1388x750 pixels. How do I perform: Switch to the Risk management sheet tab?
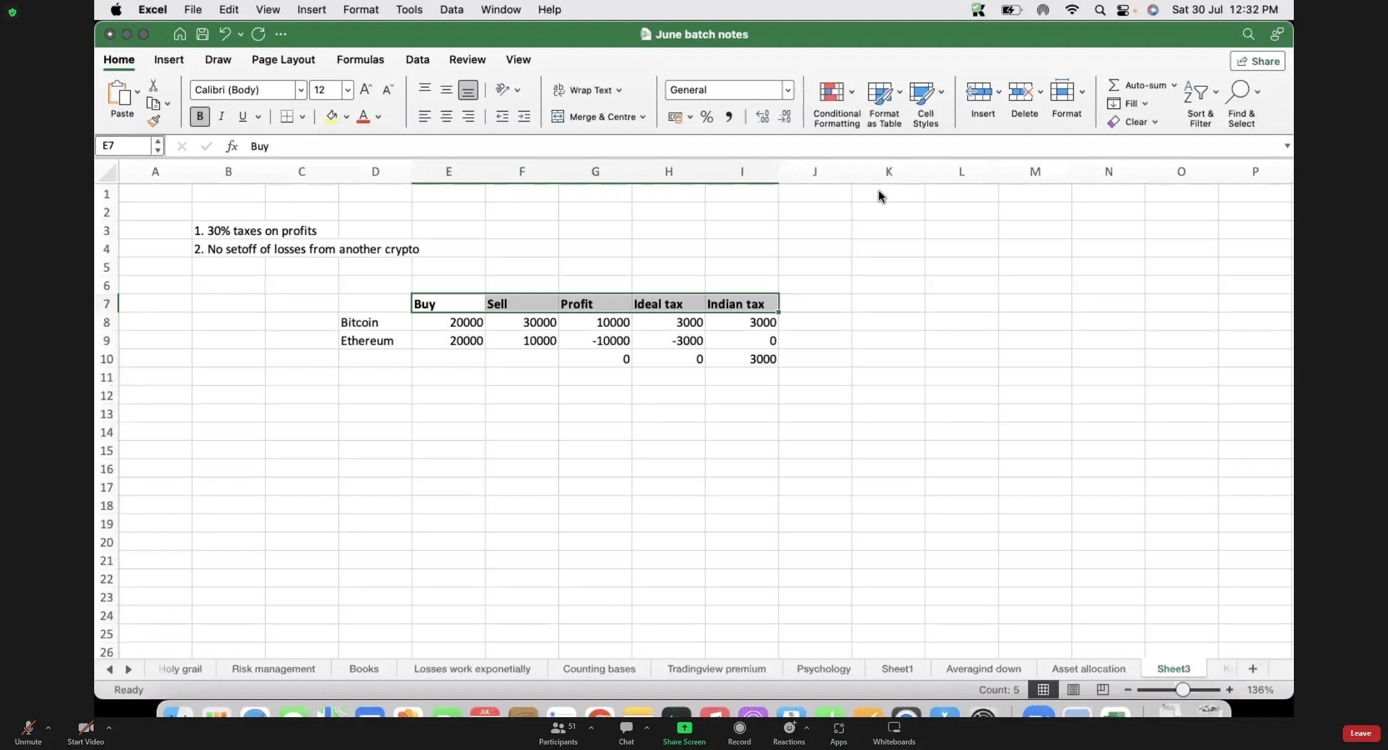273,669
